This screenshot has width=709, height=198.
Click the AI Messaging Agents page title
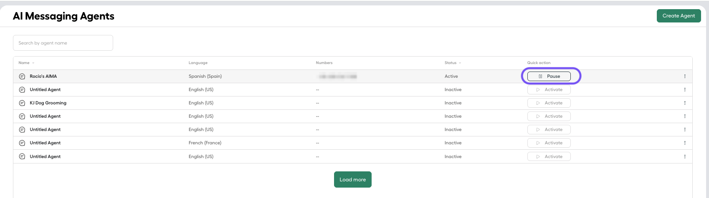pos(63,16)
